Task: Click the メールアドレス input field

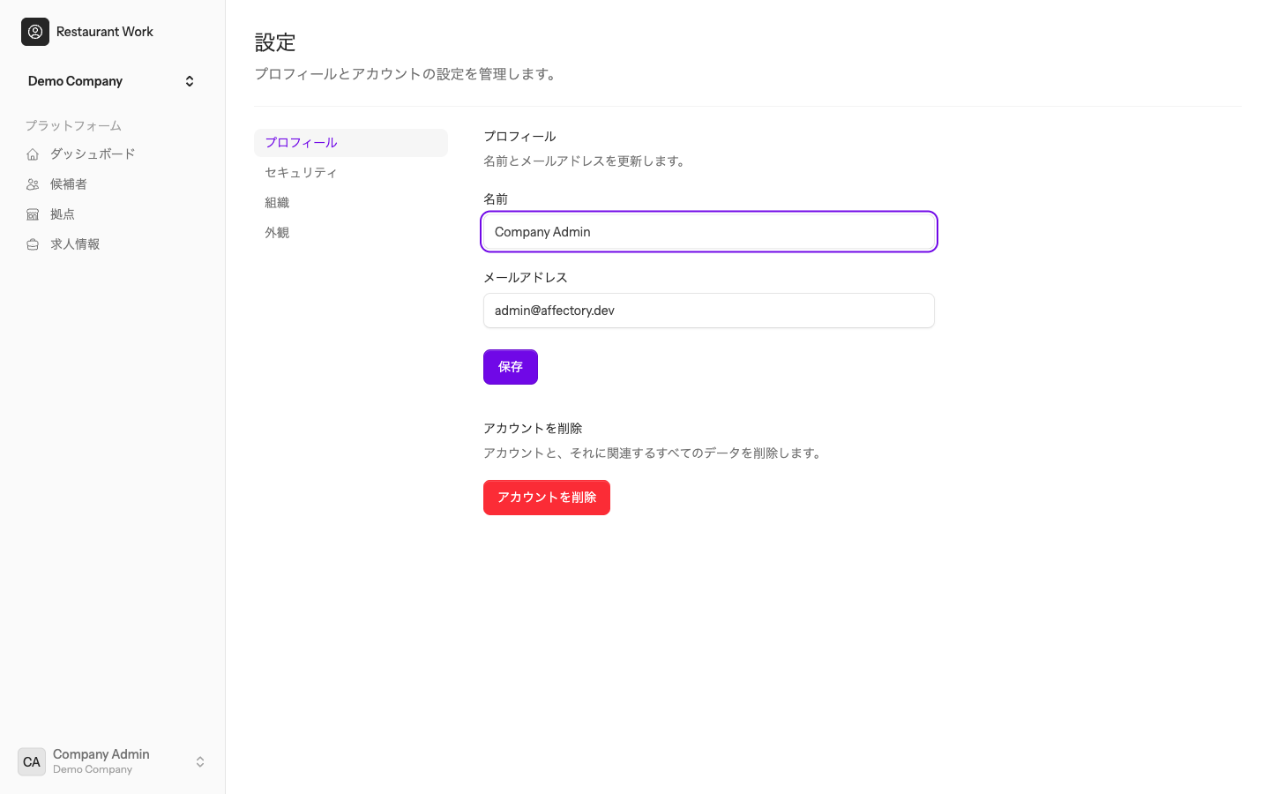Action: 709,311
